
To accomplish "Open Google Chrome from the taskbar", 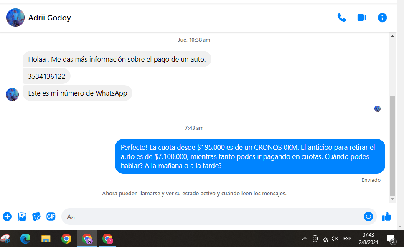I will (66, 239).
